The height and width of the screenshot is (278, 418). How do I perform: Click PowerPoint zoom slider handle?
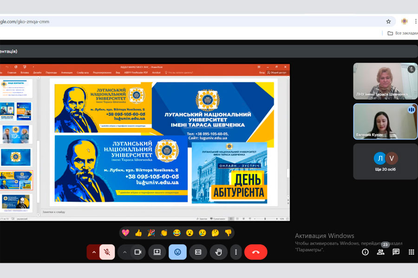click(265, 219)
